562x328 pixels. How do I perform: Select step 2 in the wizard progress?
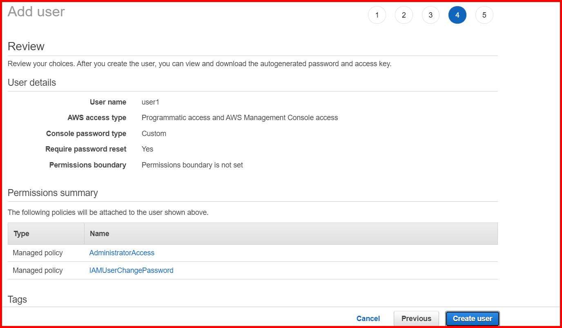tap(404, 15)
